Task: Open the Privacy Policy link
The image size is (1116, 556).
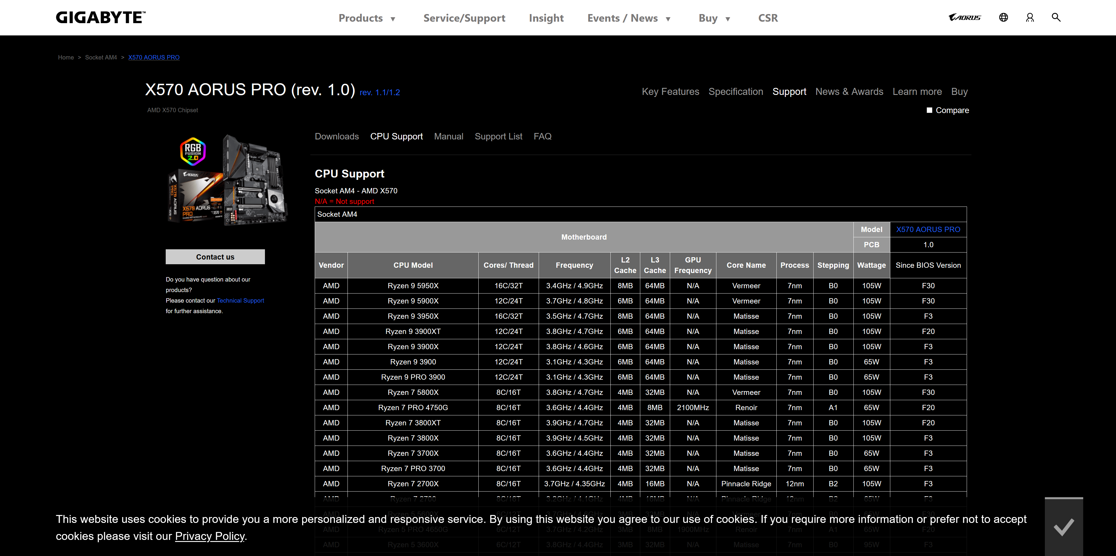Action: coord(210,536)
